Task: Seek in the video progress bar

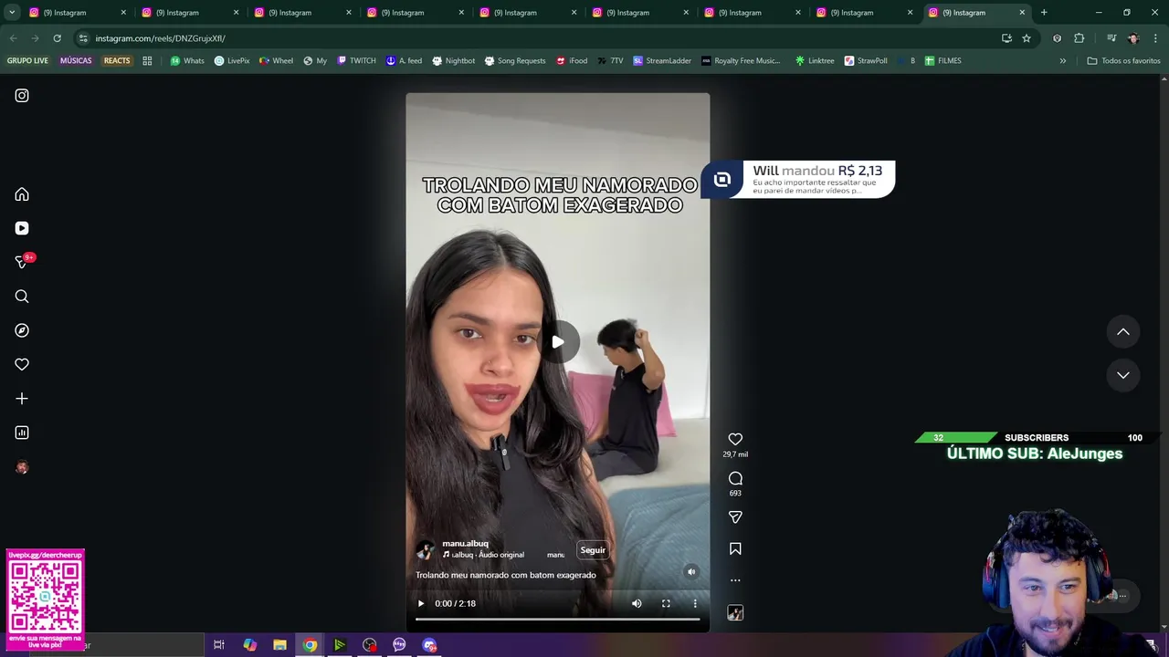Action: coord(557,620)
